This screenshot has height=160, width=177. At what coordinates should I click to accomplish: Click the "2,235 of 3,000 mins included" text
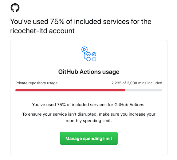click(137, 83)
